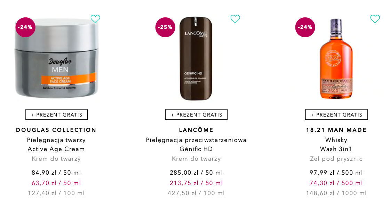This screenshot has width=389, height=199.
Task: View the 18.21 Man Made bottle image
Action: [336, 58]
